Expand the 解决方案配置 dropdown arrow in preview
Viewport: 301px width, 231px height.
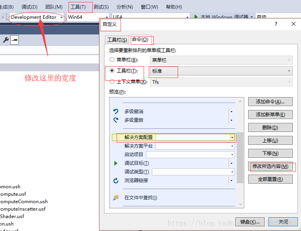pos(232,137)
